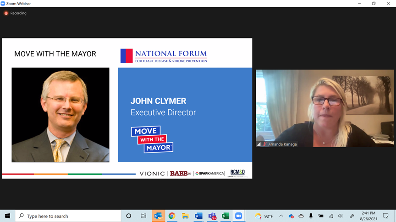Viewport: 396px width, 222px height.
Task: Click the gray OneDrive cloud icon
Action: (x=301, y=216)
